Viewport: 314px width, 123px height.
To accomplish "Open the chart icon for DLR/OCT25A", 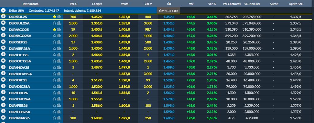I will point(59,61).
